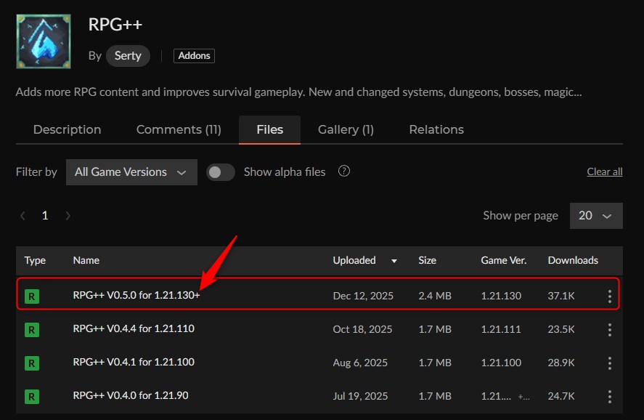
Task: Click the Clear all link
Action: coord(604,172)
